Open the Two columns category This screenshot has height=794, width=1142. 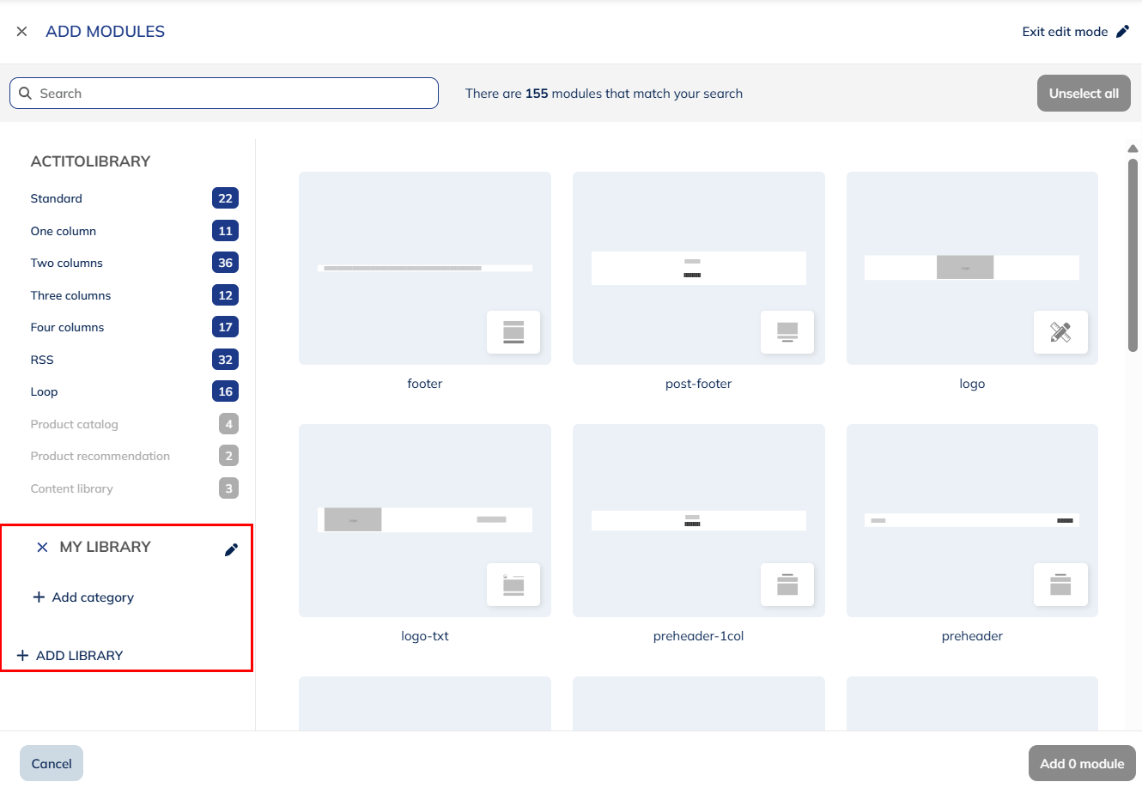click(x=67, y=264)
